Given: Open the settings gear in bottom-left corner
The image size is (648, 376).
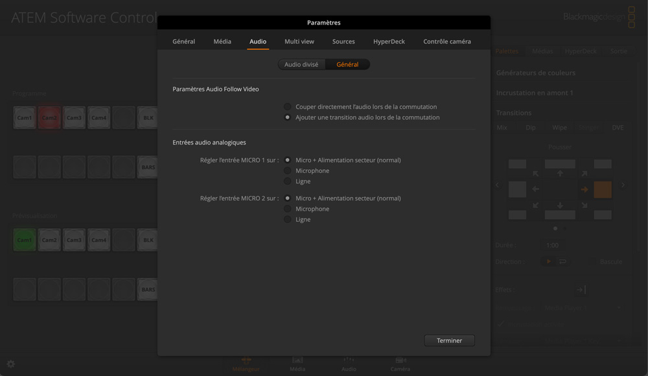Looking at the screenshot, I should [x=10, y=364].
